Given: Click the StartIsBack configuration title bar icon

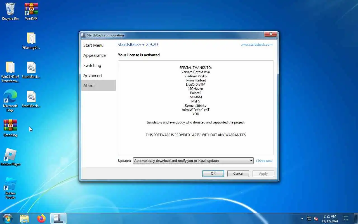Looking at the screenshot, I should point(83,35).
